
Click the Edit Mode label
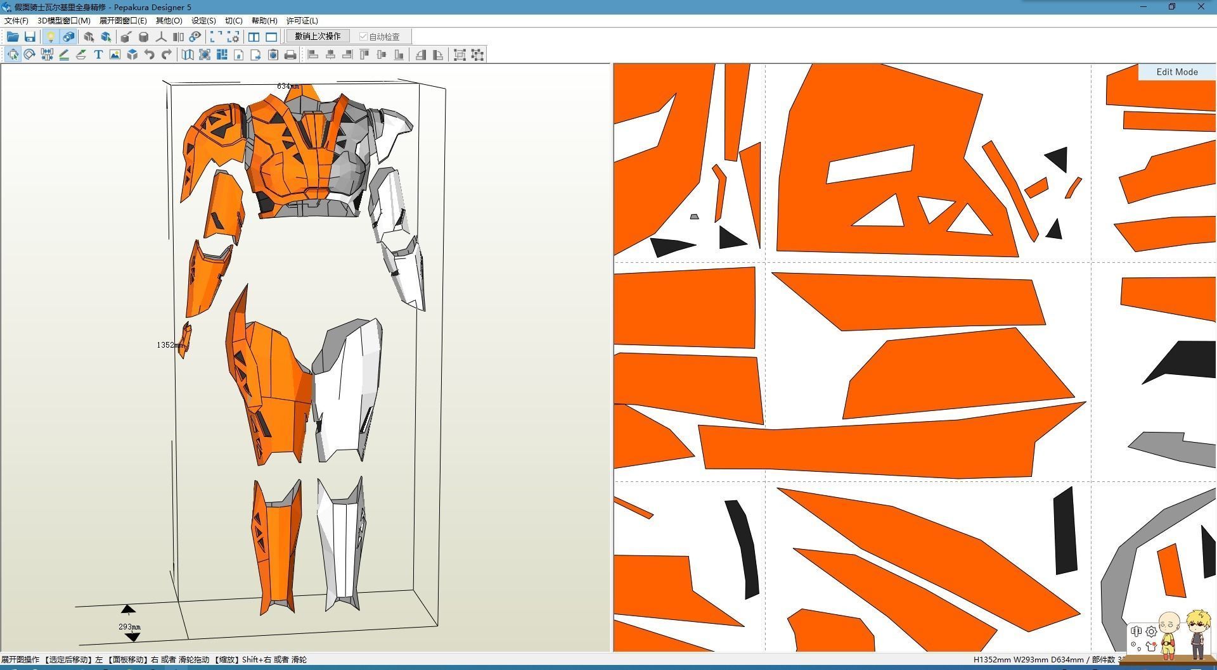coord(1176,72)
